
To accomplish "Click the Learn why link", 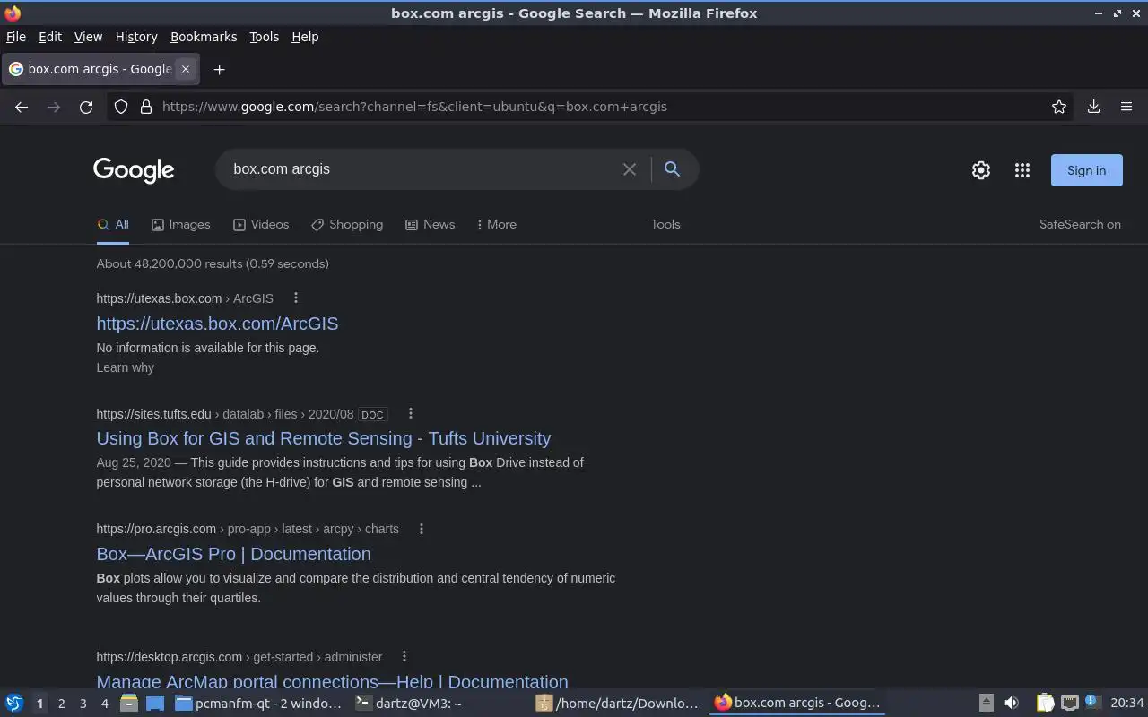I will point(125,367).
